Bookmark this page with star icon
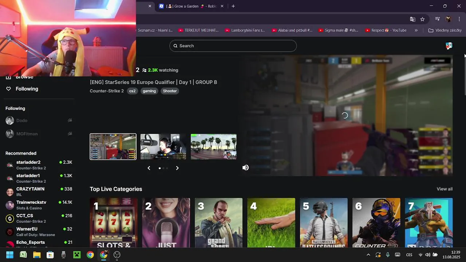466x262 pixels. tap(422, 19)
